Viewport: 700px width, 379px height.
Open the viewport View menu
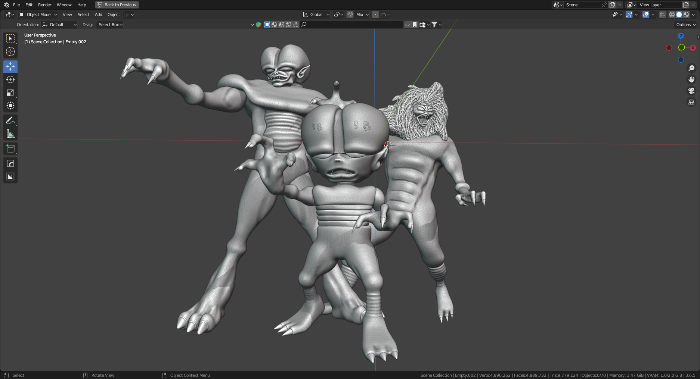(67, 15)
